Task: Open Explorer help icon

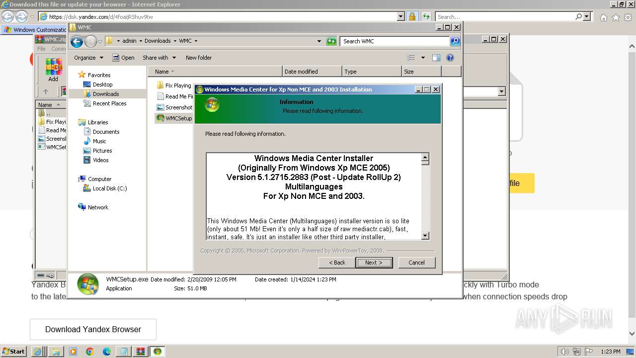Action: (450, 58)
